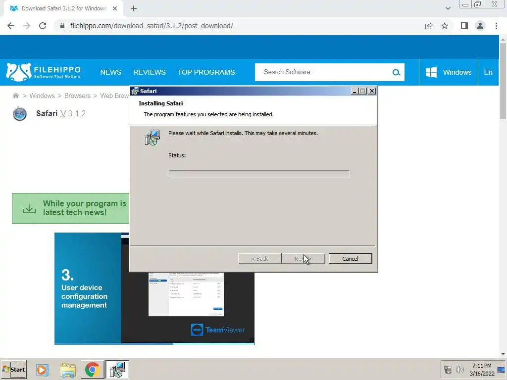Click the installation progress bar
This screenshot has height=380, width=507.
point(259,174)
